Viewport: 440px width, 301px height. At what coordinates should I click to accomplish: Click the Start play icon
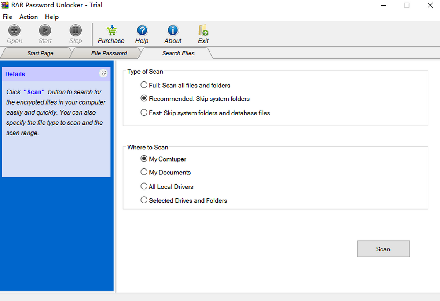(45, 30)
